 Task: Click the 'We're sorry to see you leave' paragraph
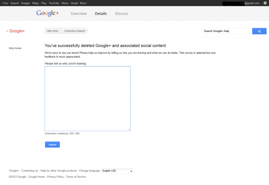130,55
